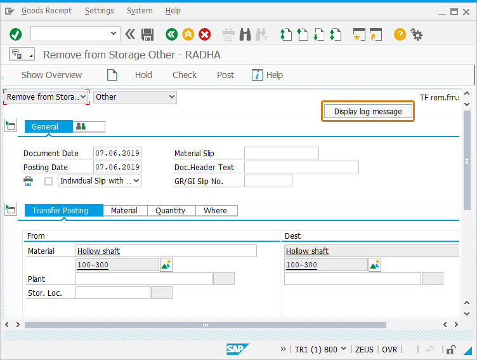The height and width of the screenshot is (360, 477).
Task: Select the Where tab
Action: (216, 210)
